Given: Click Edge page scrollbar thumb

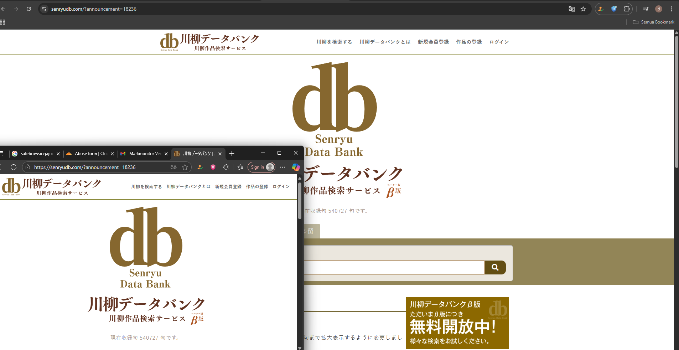Looking at the screenshot, I should click(300, 201).
